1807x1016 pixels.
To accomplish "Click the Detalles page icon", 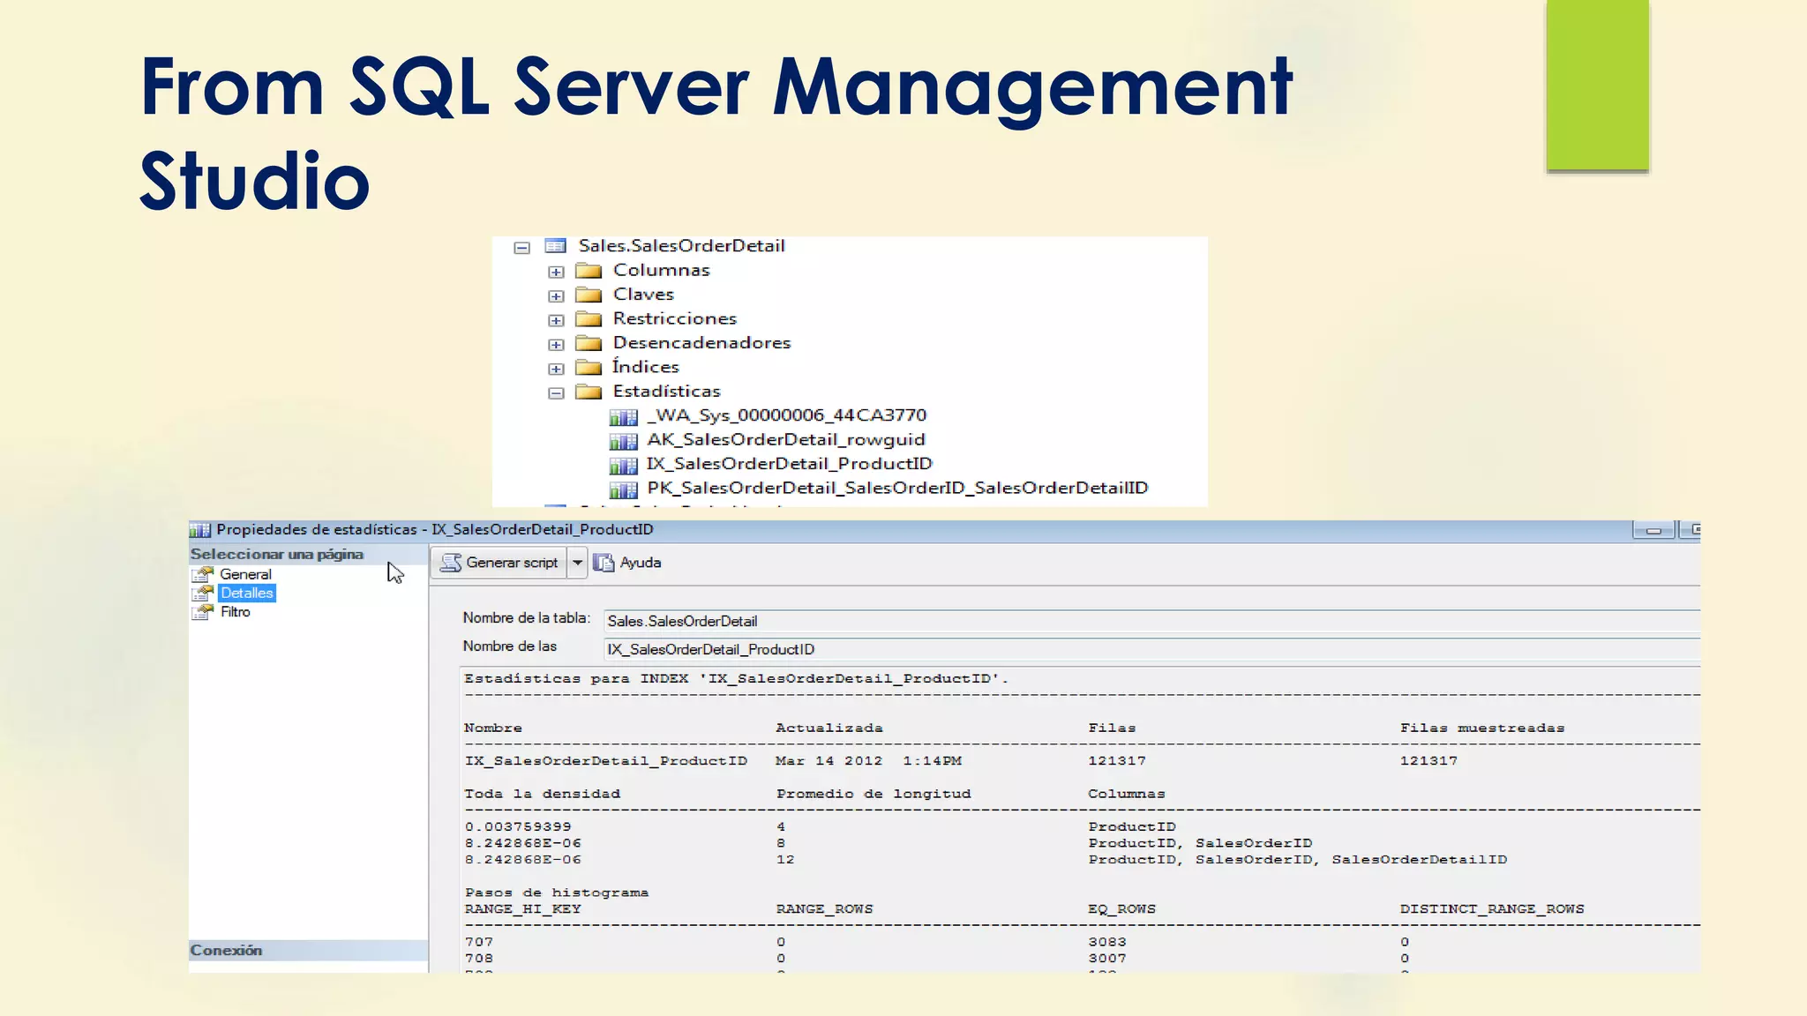I will (x=203, y=594).
